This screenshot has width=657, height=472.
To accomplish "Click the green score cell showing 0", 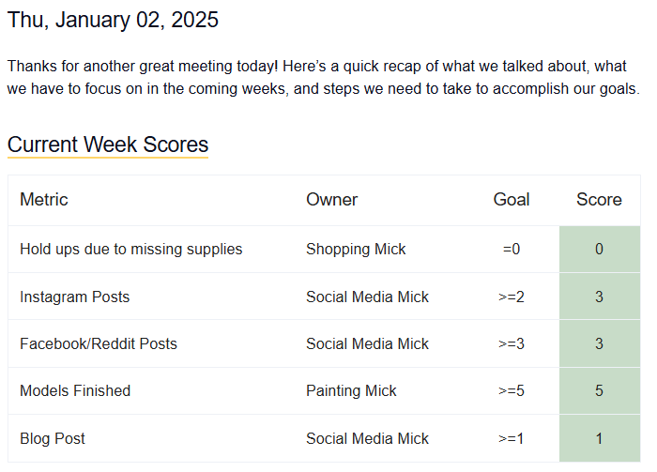I will [599, 249].
